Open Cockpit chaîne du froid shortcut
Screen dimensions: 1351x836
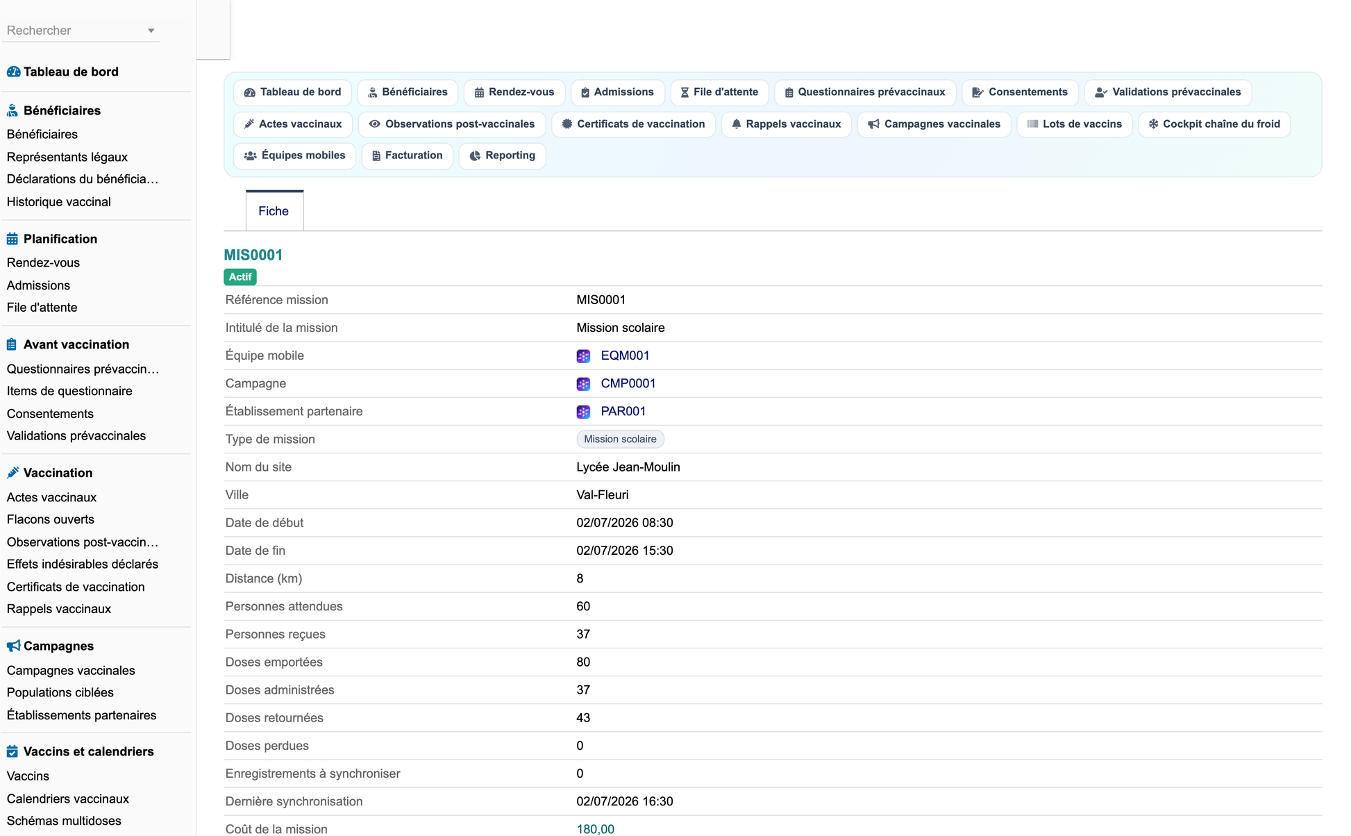tap(1214, 124)
